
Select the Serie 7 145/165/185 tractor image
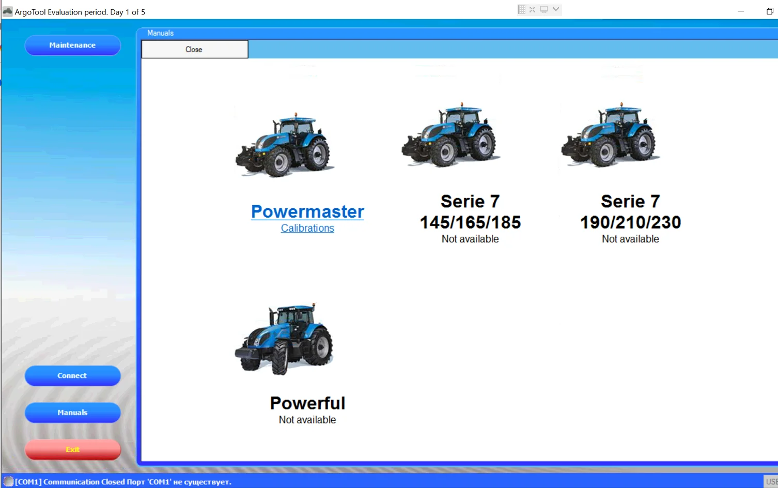click(451, 134)
